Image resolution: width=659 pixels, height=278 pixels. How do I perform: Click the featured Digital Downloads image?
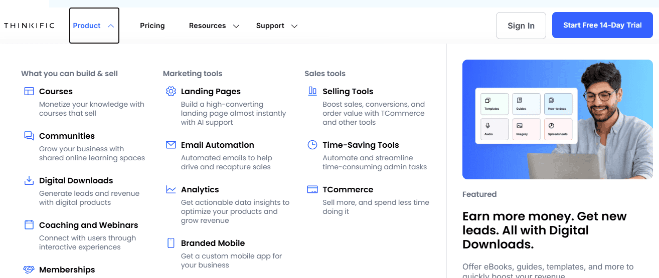(x=558, y=119)
